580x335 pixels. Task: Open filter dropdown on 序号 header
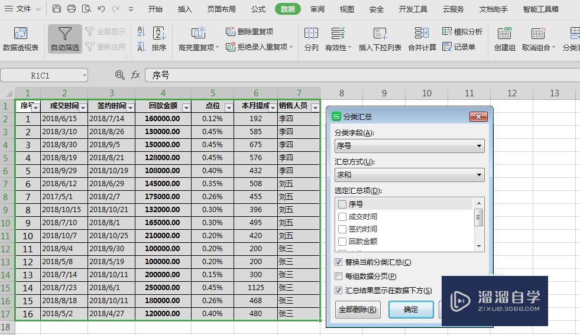(35, 108)
